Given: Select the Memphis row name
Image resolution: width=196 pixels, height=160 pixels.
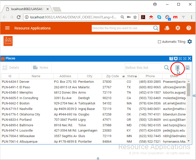Looking at the screenshot, I should (26, 93).
